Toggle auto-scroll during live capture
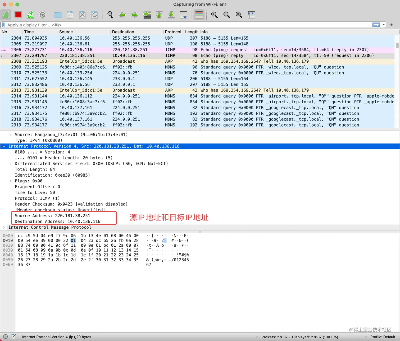The image size is (400, 341). (184, 15)
